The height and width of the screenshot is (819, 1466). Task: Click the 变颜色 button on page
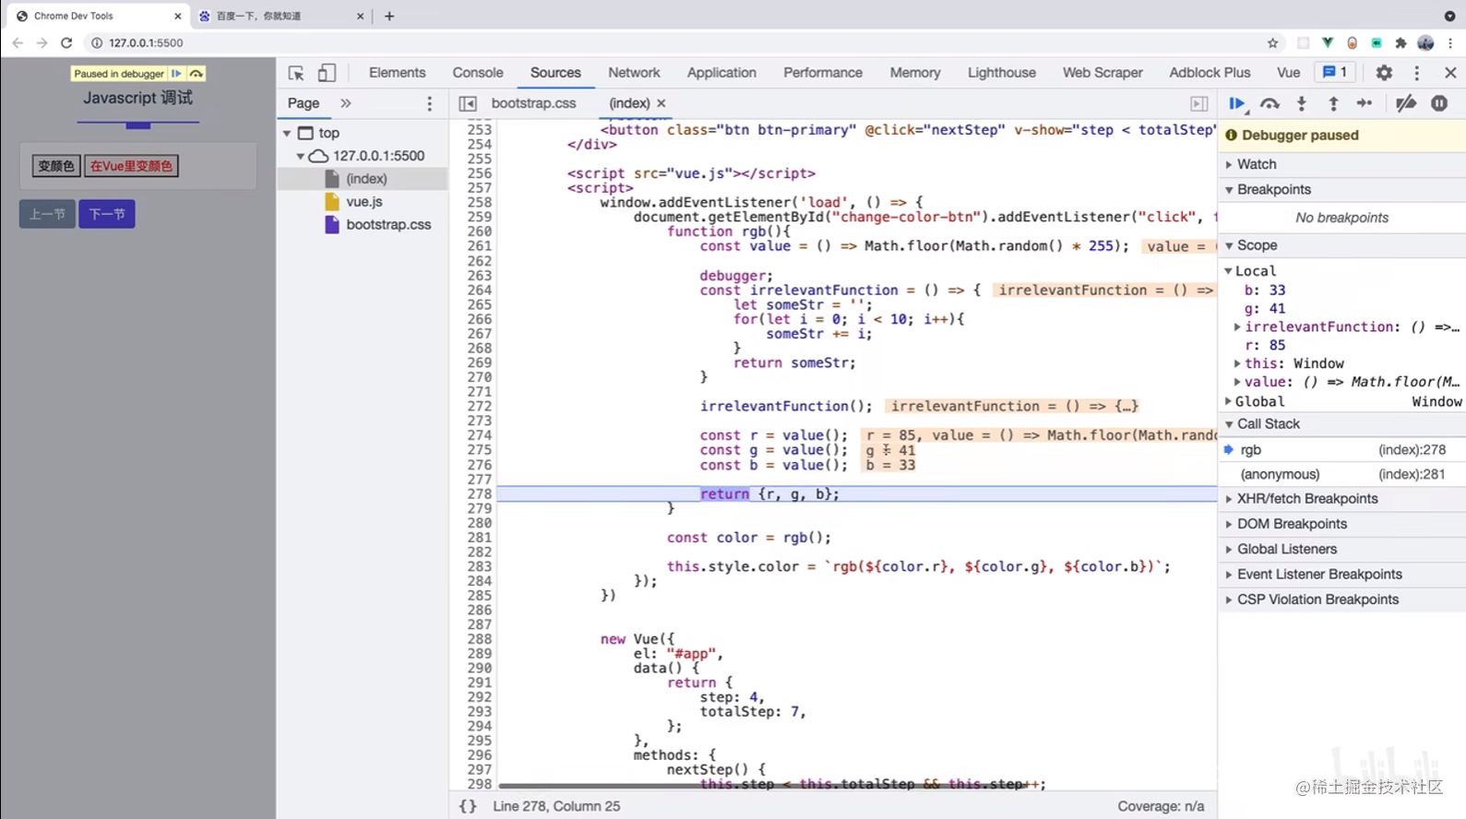click(56, 166)
